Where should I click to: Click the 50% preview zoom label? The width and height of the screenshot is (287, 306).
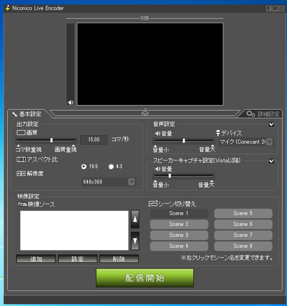click(145, 18)
